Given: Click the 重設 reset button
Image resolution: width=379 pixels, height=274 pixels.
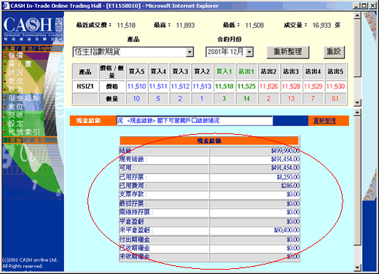Looking at the screenshot, I should pyautogui.click(x=334, y=52).
